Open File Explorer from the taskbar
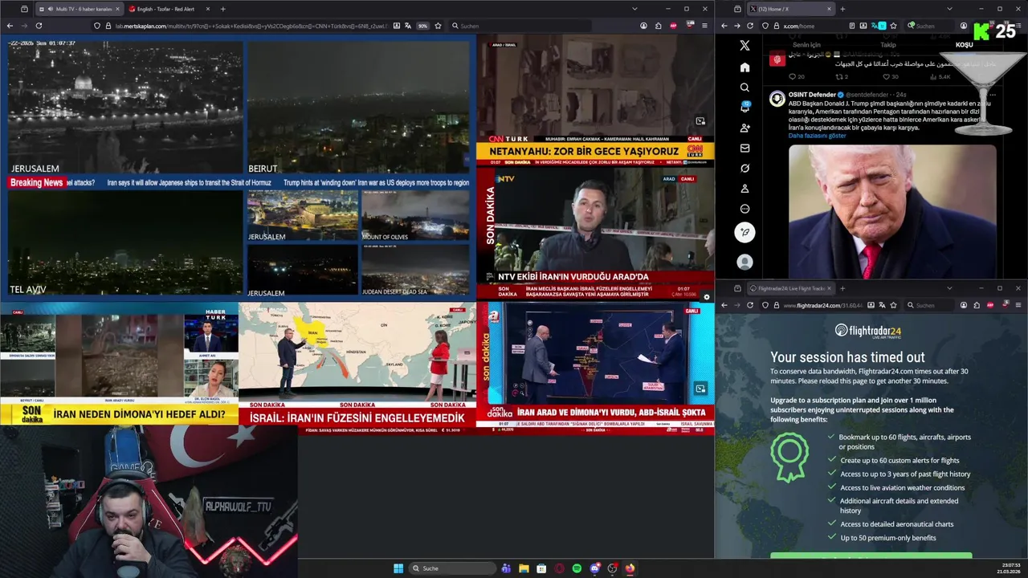The width and height of the screenshot is (1028, 578). coord(524,568)
